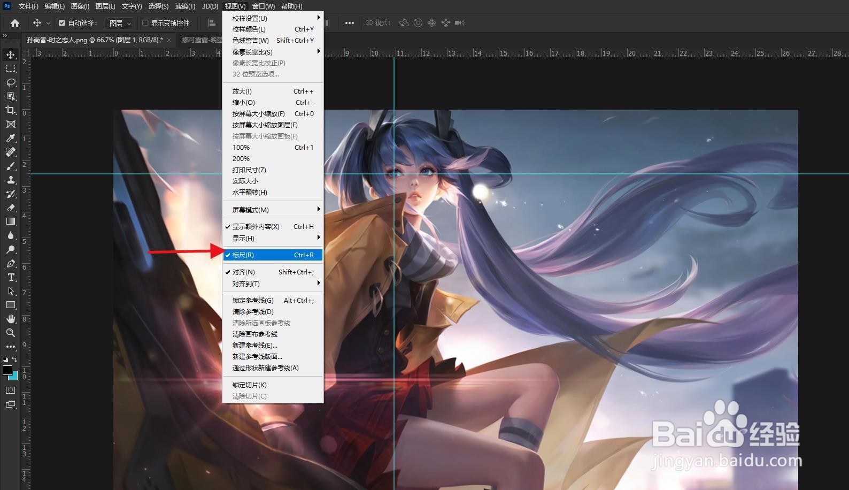Toggle Extras 显示额外内容(X)
This screenshot has width=849, height=490.
273,227
